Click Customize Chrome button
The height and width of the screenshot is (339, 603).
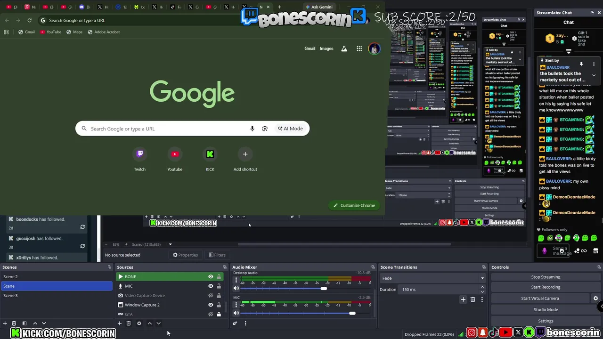354,205
